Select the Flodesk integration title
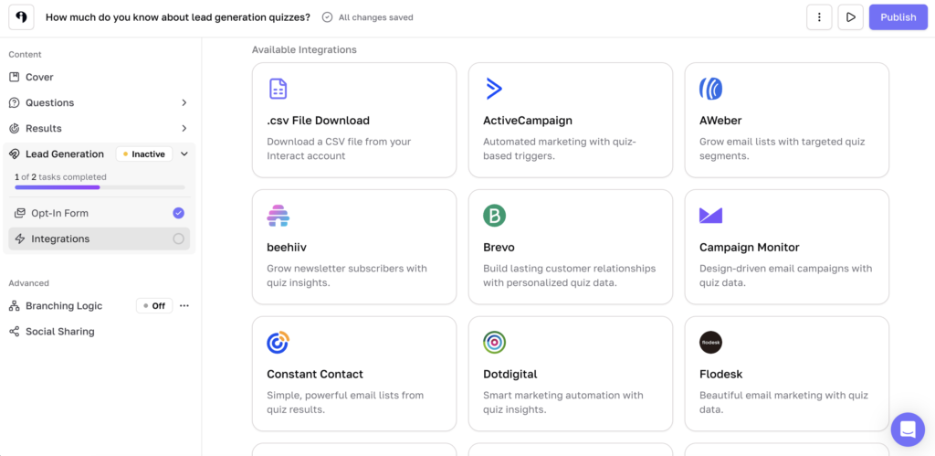935x456 pixels. (x=721, y=375)
